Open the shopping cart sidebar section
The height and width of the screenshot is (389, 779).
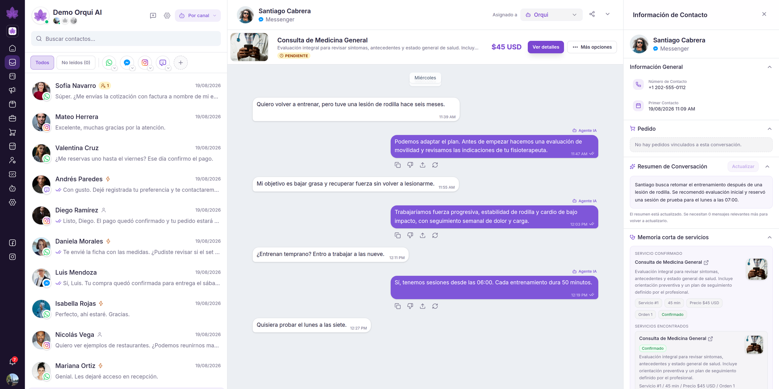click(x=12, y=132)
